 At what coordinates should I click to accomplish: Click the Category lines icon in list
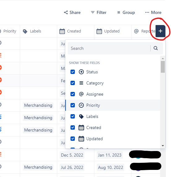[81, 83]
